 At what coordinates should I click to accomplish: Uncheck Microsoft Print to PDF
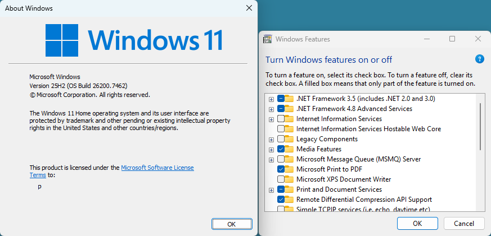click(281, 169)
